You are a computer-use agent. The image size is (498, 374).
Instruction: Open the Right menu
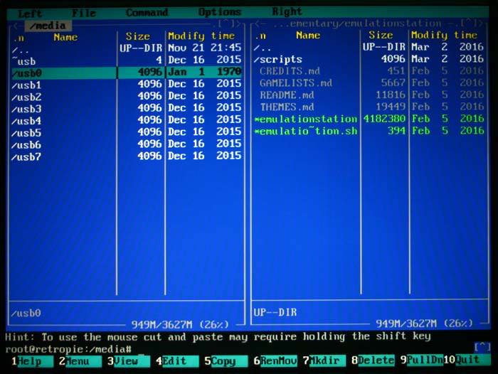coord(287,12)
